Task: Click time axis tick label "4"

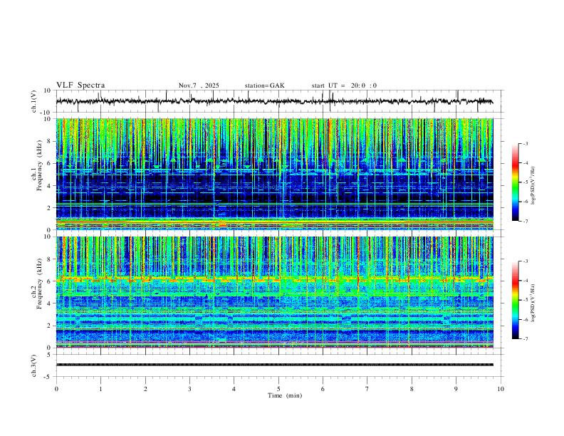Action: (x=234, y=389)
